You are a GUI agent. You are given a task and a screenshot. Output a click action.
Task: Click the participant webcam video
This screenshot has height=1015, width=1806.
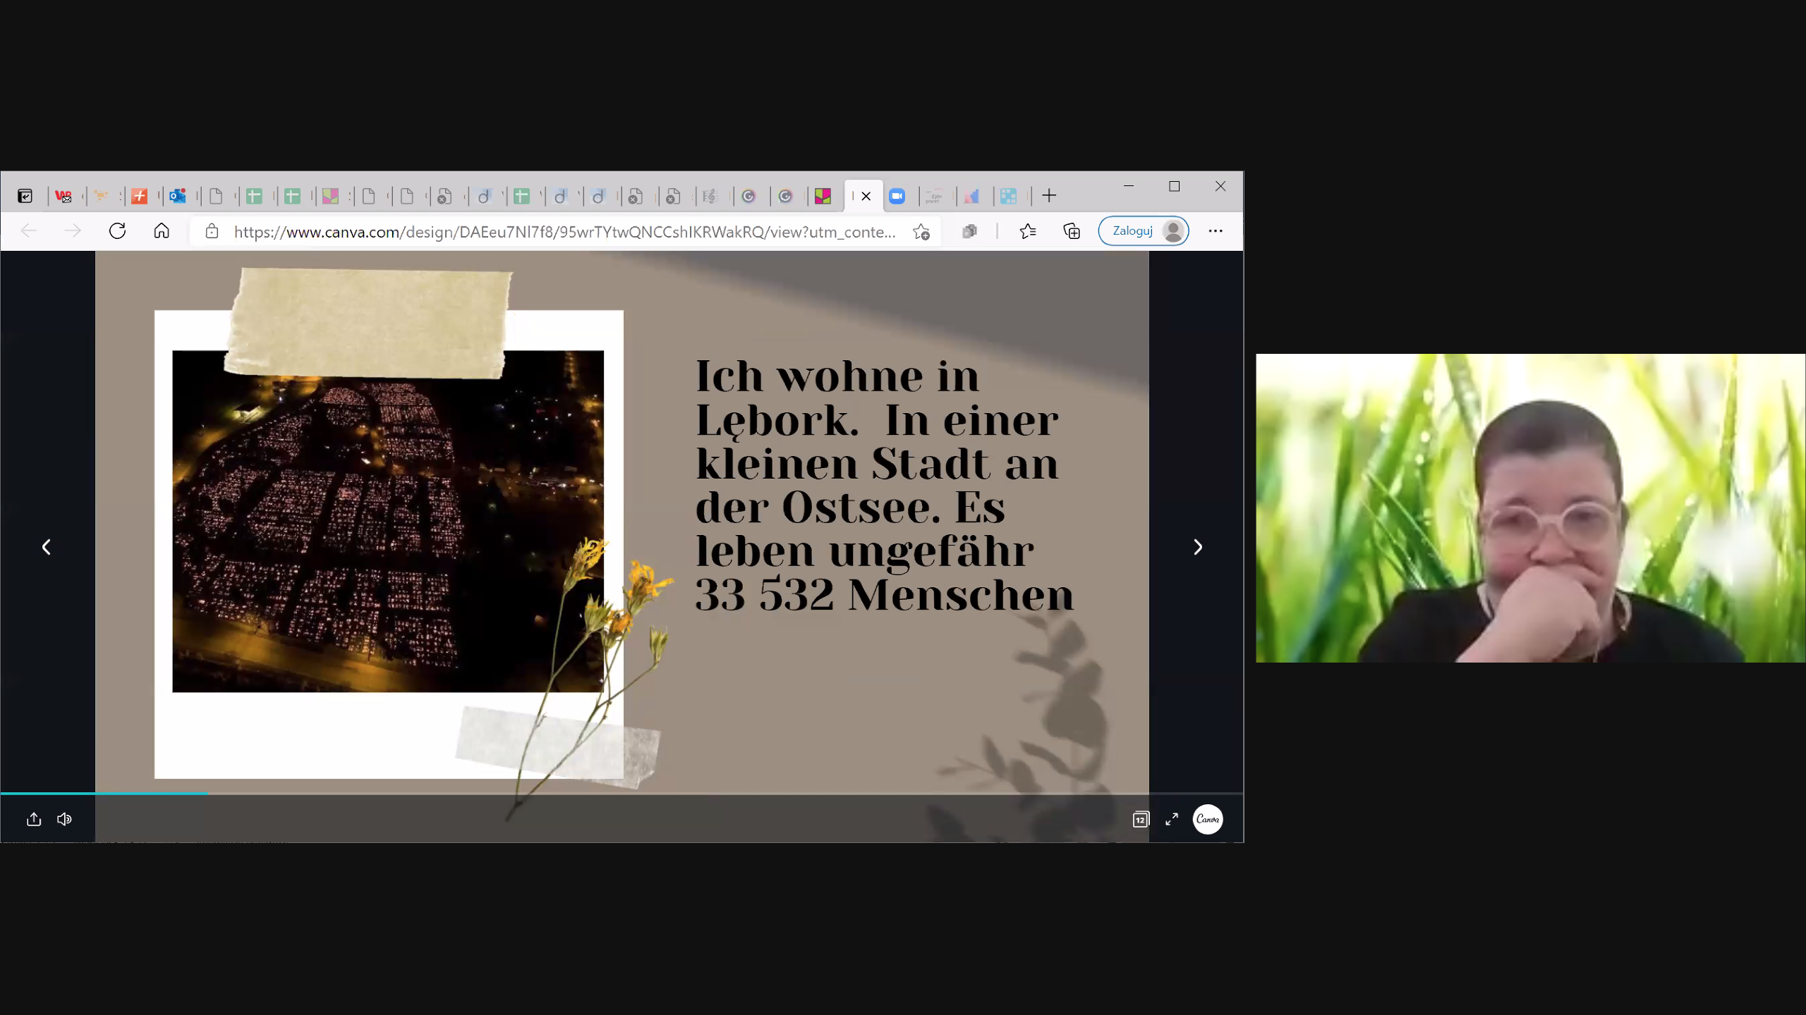(x=1530, y=508)
